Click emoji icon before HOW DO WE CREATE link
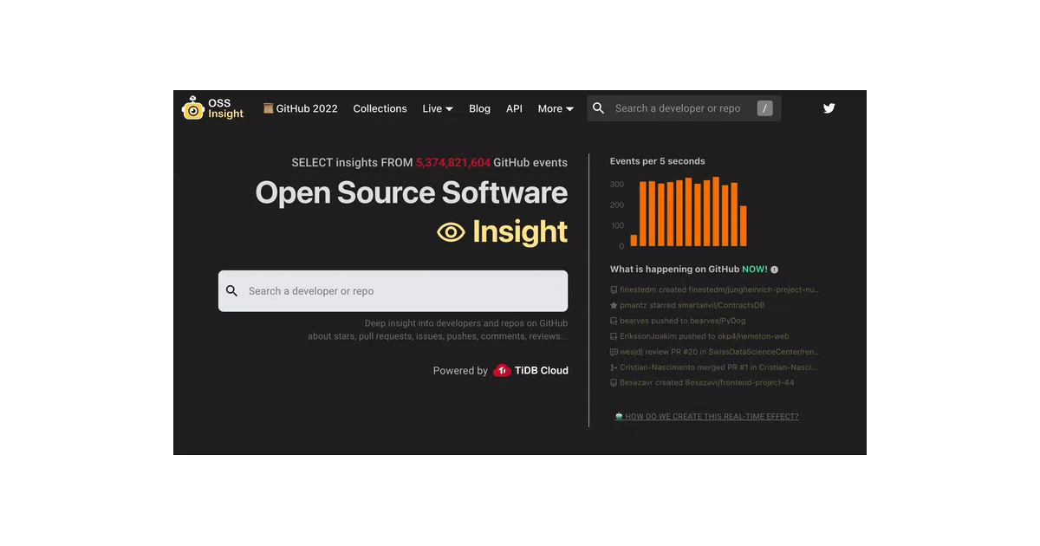The height and width of the screenshot is (546, 1040). pyautogui.click(x=619, y=417)
